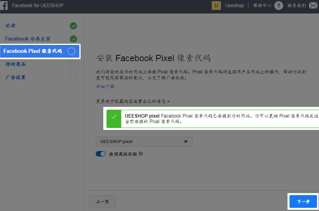Click the 上一页 button

point(102,201)
